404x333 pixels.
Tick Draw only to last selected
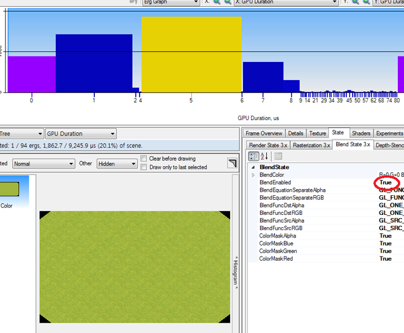[x=144, y=167]
